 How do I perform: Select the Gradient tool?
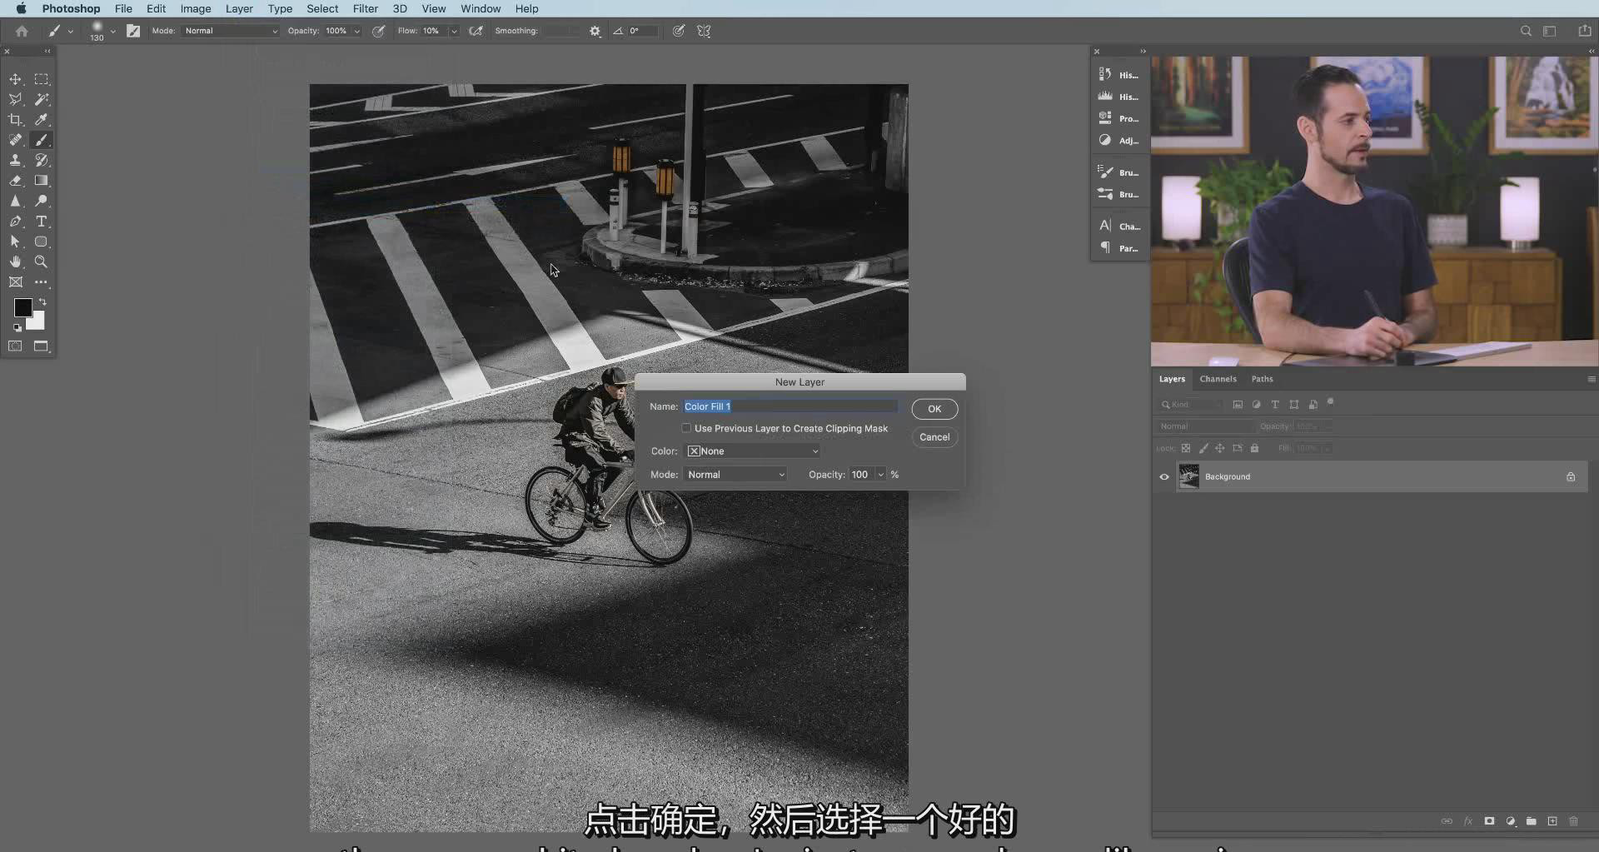[41, 181]
